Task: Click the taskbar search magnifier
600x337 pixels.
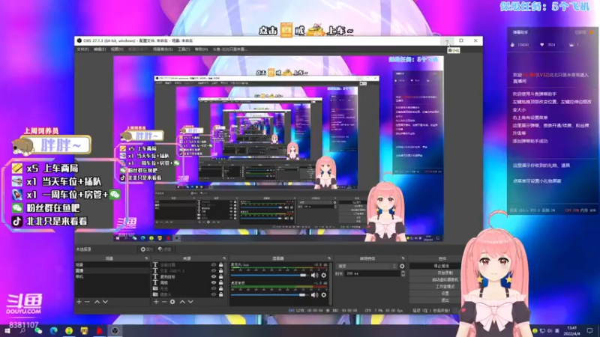Action: point(23,330)
